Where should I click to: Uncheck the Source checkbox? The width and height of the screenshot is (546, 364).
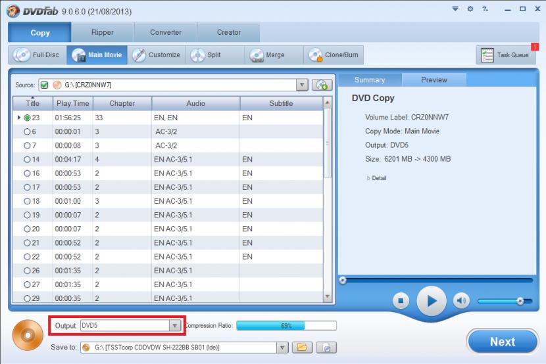45,85
